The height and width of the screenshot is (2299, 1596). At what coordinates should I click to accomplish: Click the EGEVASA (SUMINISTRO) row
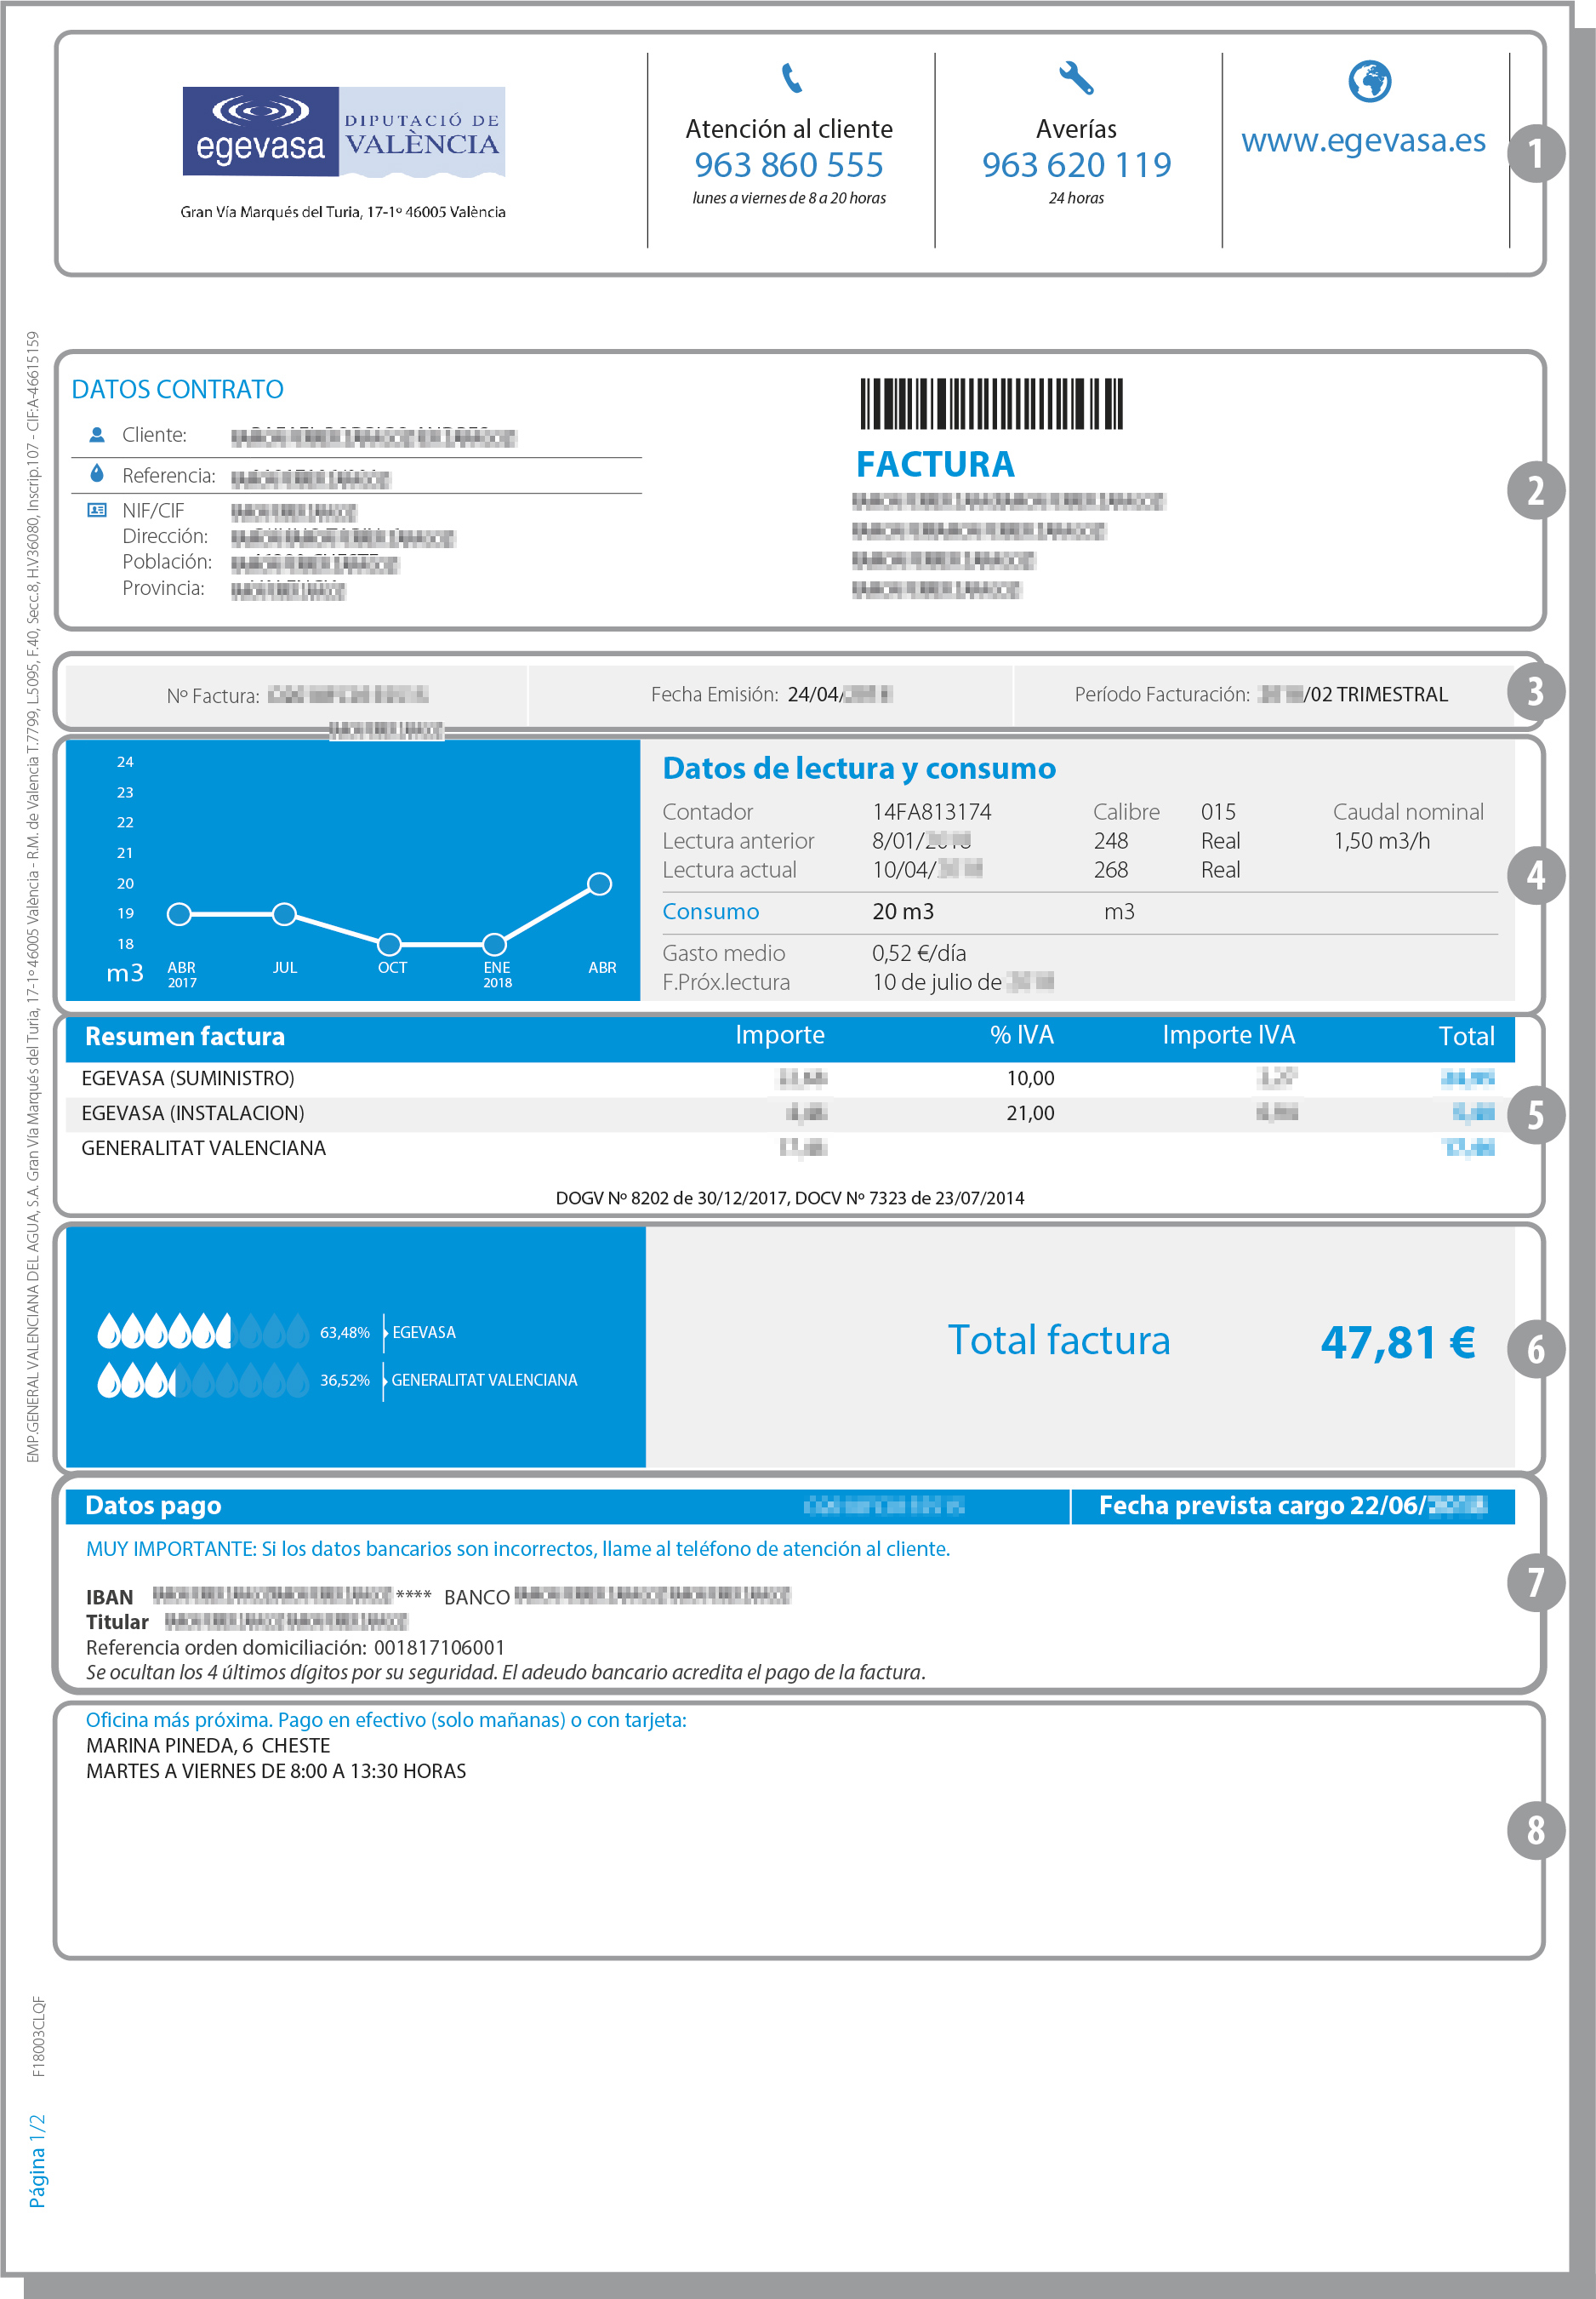790,1078
